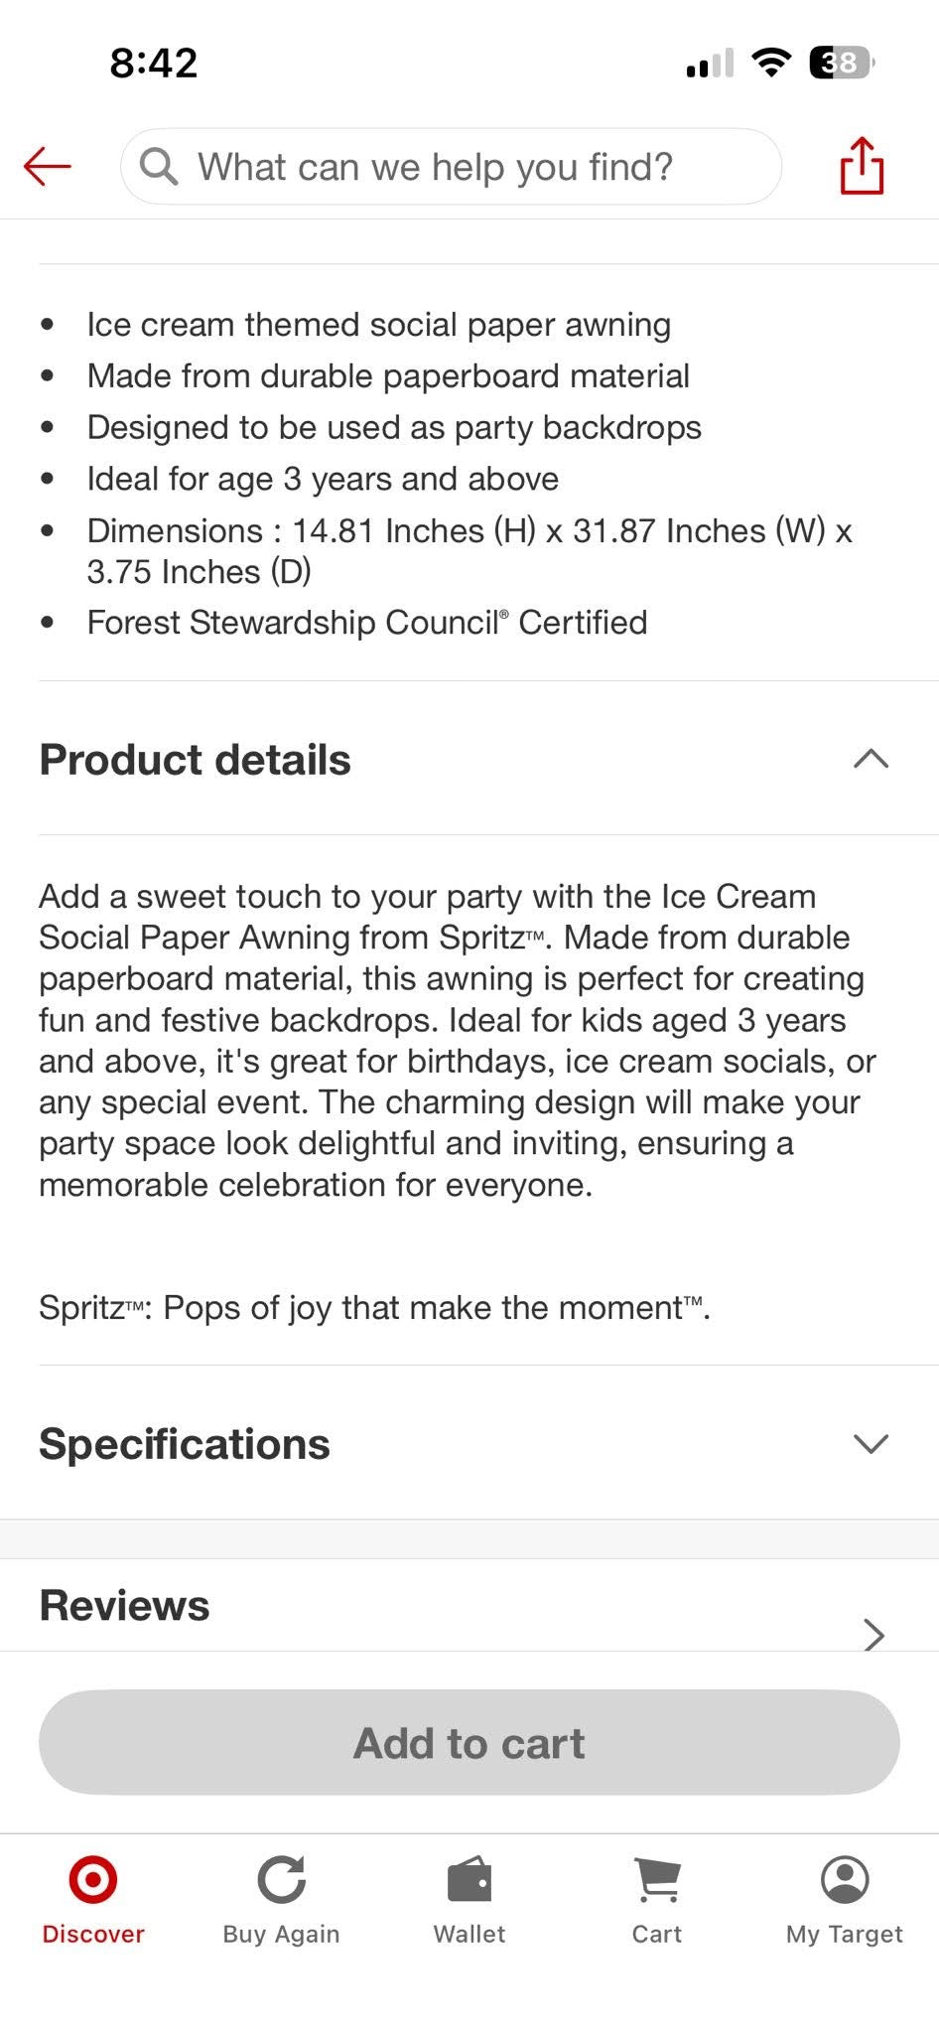Screen dimensions: 939x2034
Task: Tap the Add to cart button
Action: (x=469, y=1742)
